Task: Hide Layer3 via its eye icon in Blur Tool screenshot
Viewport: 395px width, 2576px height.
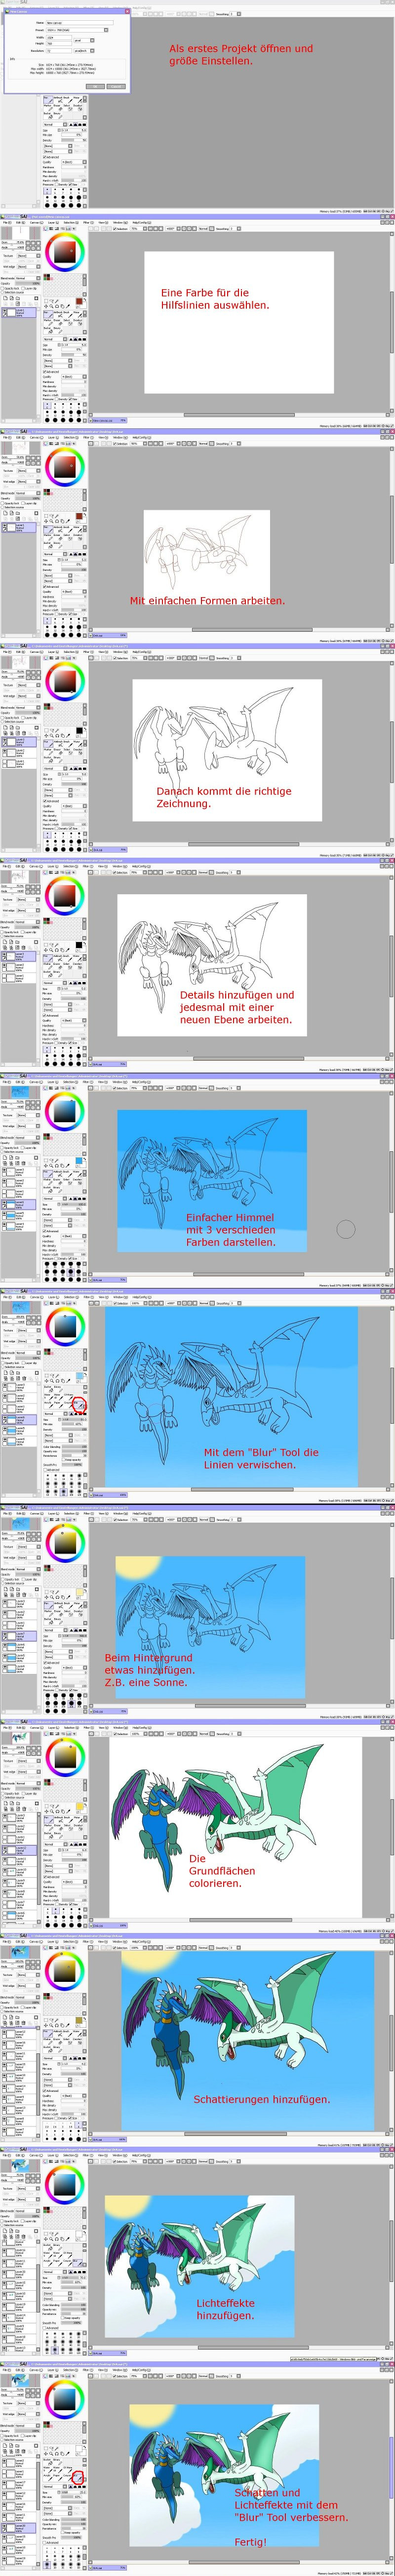Action: point(5,1385)
